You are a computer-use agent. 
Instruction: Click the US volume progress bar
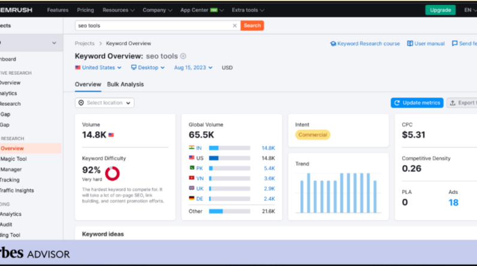tap(230, 158)
